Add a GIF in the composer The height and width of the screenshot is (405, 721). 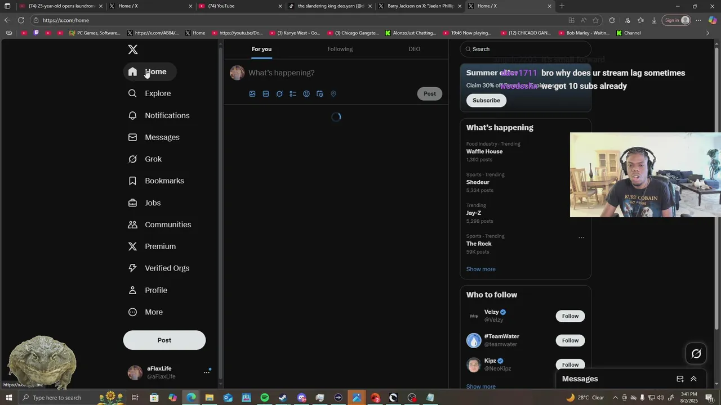pyautogui.click(x=266, y=94)
